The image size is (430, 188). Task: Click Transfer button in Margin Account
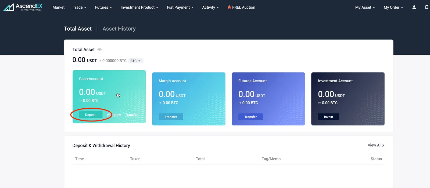[171, 117]
